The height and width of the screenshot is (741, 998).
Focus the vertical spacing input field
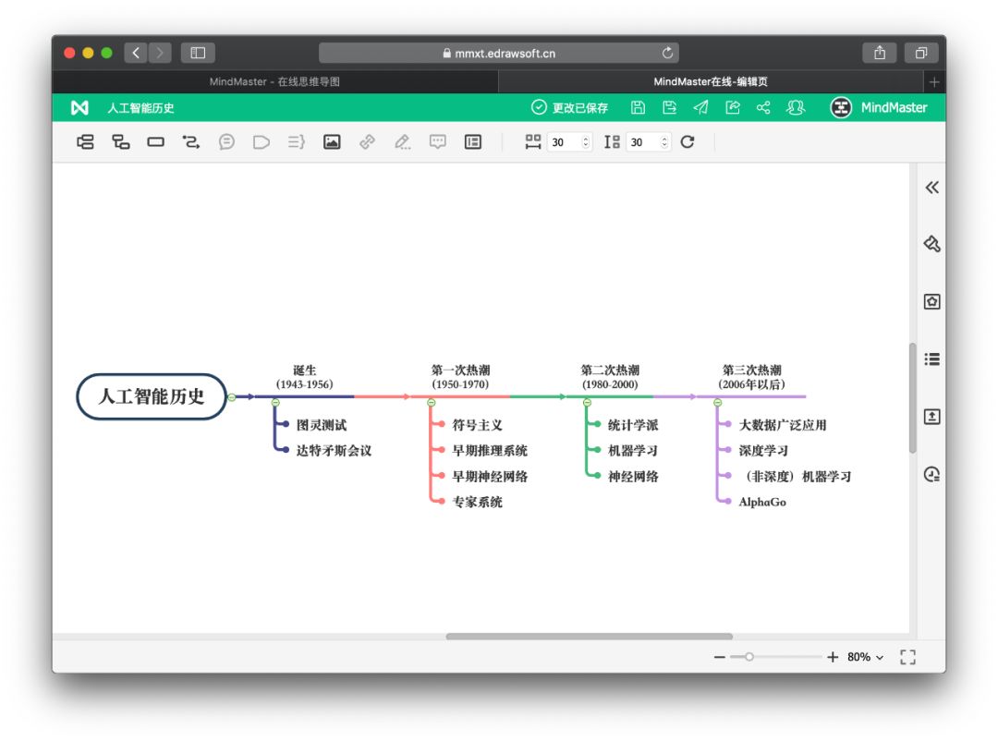click(x=643, y=142)
